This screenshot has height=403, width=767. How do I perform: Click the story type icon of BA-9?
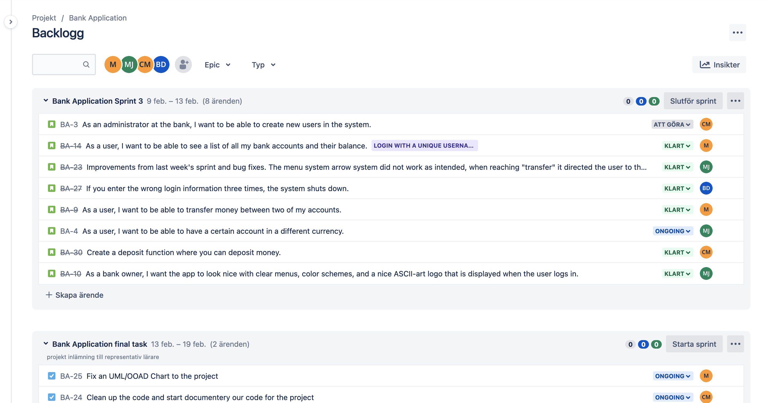(51, 210)
